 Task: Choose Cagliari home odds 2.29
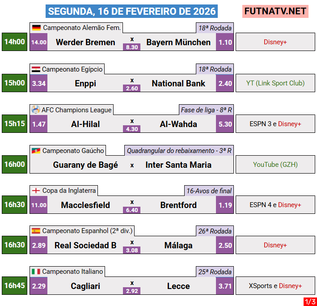[x=39, y=286]
